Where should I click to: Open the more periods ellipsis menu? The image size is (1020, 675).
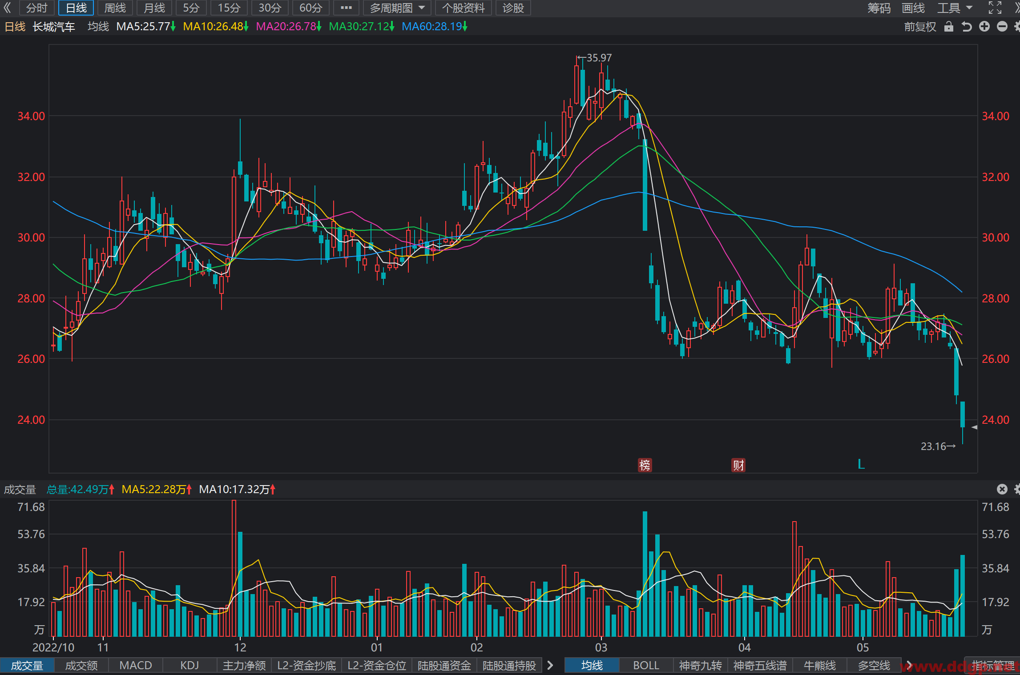click(x=346, y=8)
